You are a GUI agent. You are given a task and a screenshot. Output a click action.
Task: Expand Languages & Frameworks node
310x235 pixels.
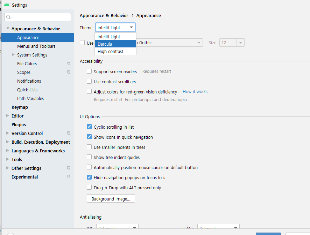7,151
